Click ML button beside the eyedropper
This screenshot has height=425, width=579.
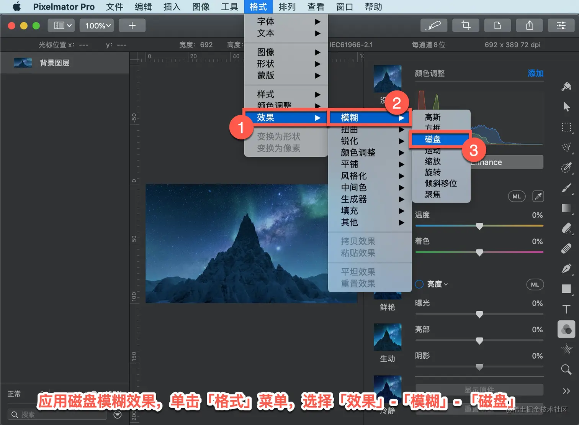517,197
